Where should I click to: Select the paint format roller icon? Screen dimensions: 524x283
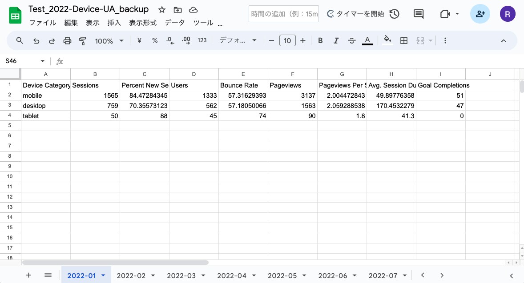click(82, 41)
